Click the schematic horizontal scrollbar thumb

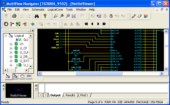coord(99,74)
